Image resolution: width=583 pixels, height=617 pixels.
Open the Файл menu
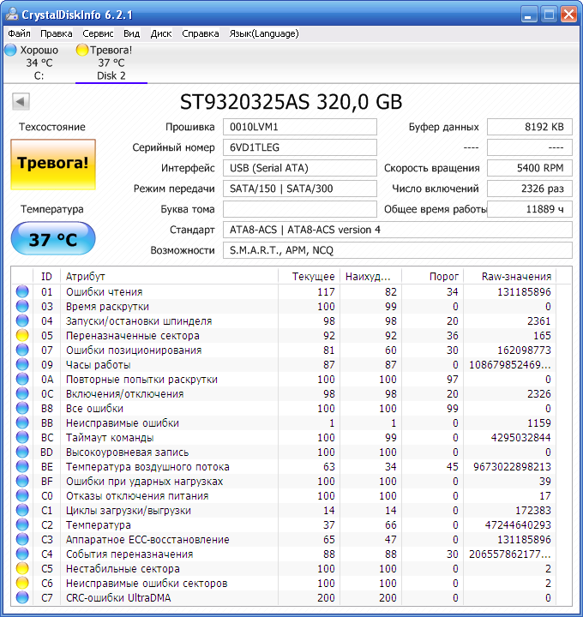pos(19,33)
